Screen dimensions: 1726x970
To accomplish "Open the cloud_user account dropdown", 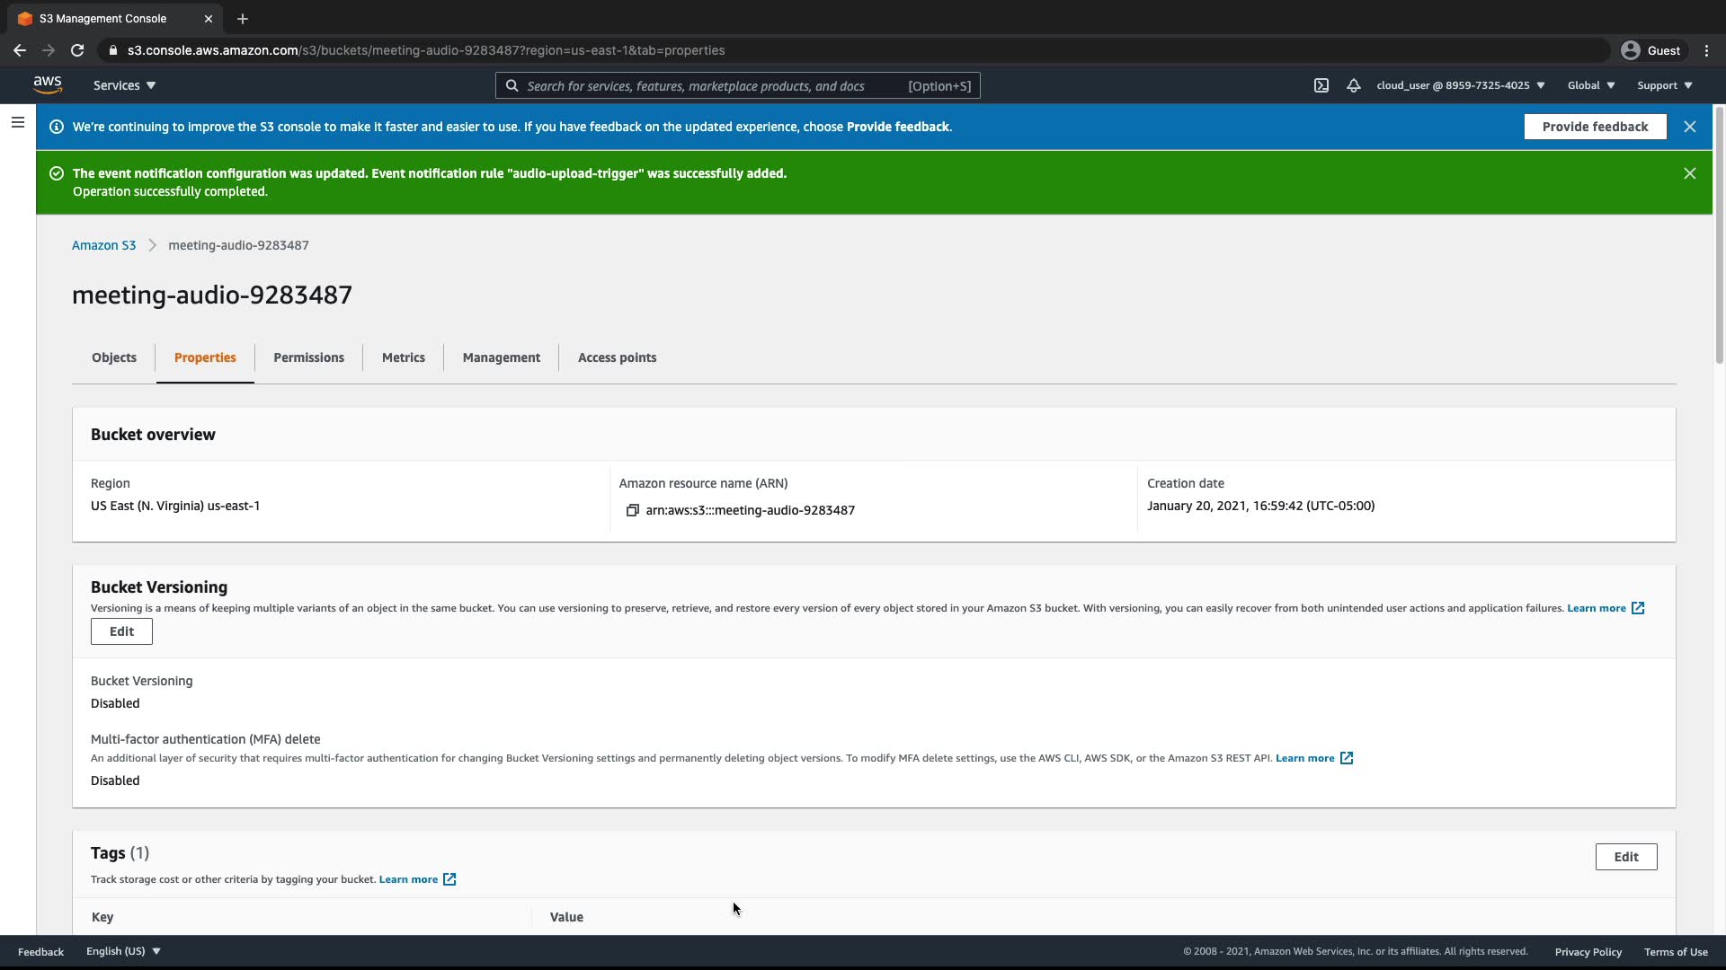I will 1460,85.
